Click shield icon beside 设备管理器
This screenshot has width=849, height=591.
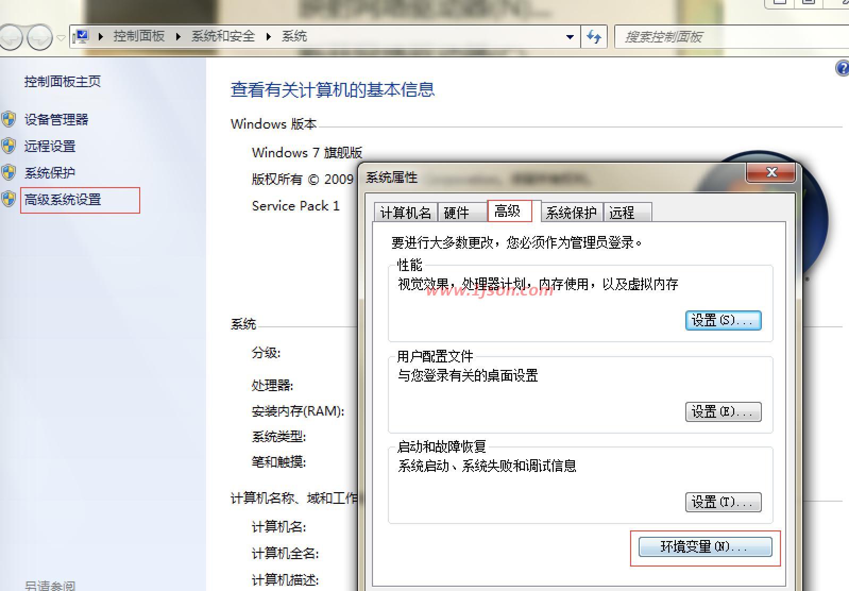9,120
